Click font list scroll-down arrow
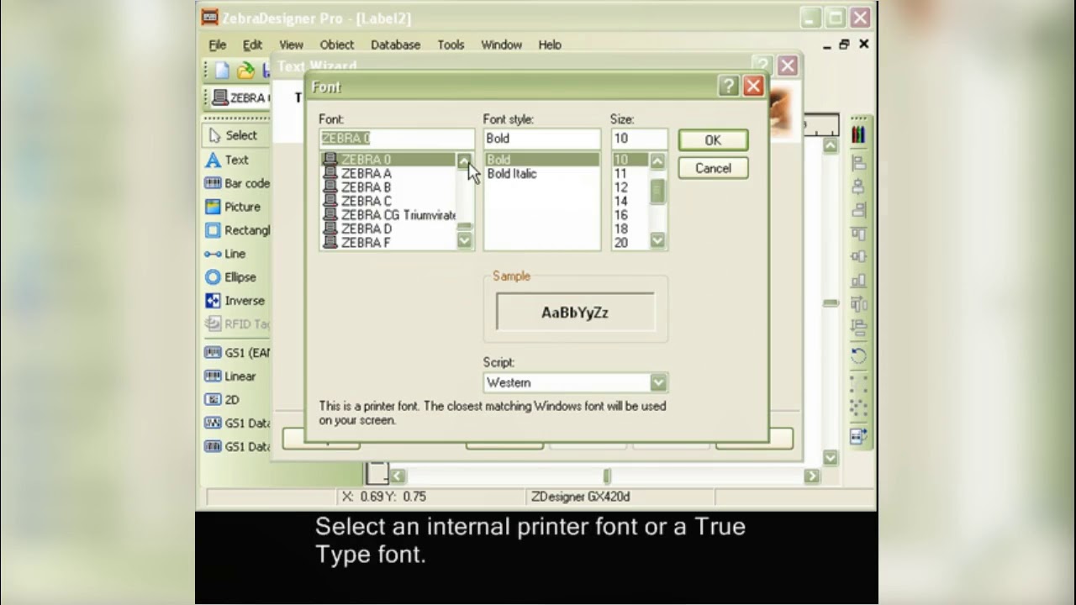This screenshot has width=1076, height=605. click(x=464, y=241)
